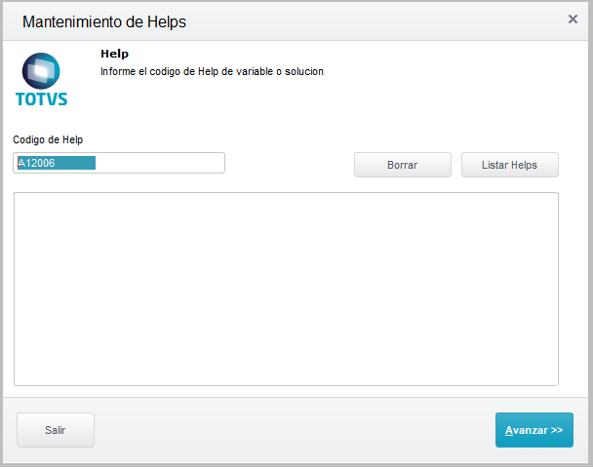Close the Mantenimiento de Helps dialog
This screenshot has width=593, height=470.
point(573,19)
